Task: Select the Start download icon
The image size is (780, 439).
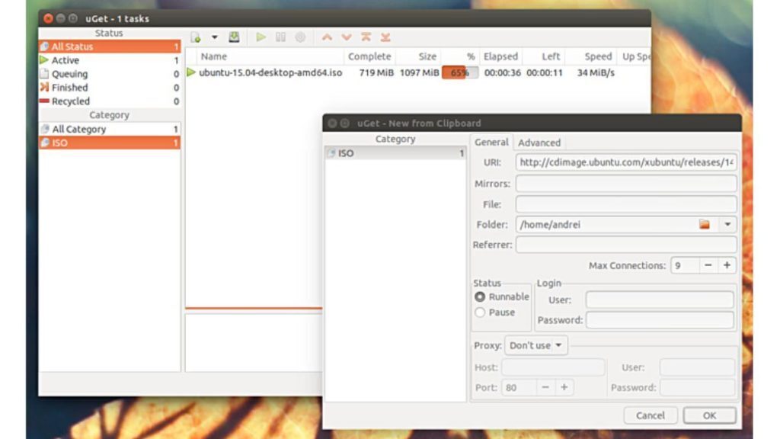Action: tap(262, 37)
